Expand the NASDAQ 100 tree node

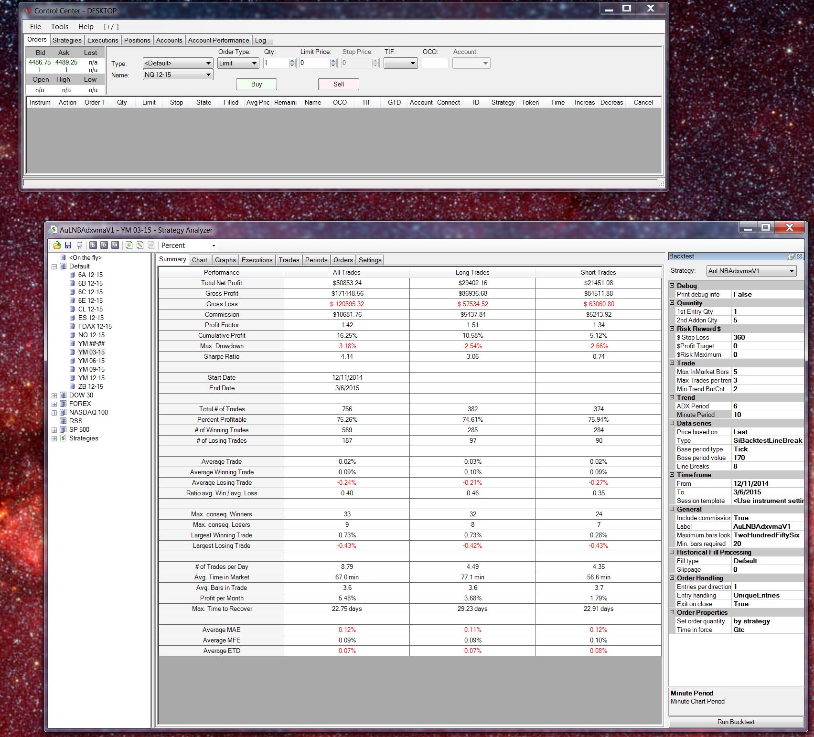[x=54, y=413]
